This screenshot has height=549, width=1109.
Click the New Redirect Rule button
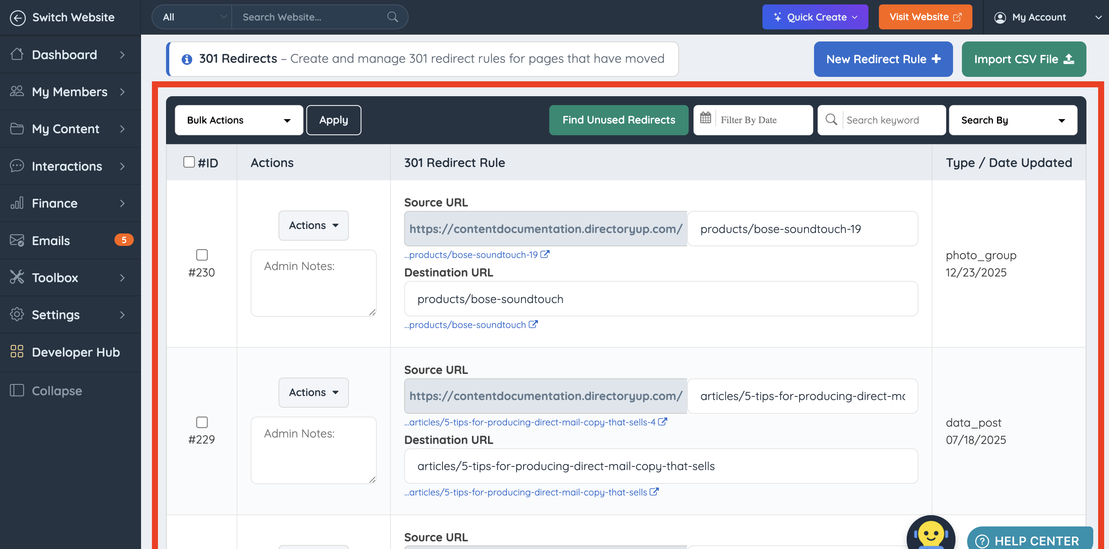point(883,59)
